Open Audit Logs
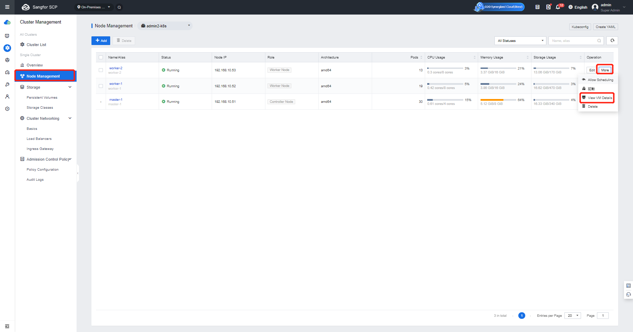633x332 pixels. [x=35, y=180]
